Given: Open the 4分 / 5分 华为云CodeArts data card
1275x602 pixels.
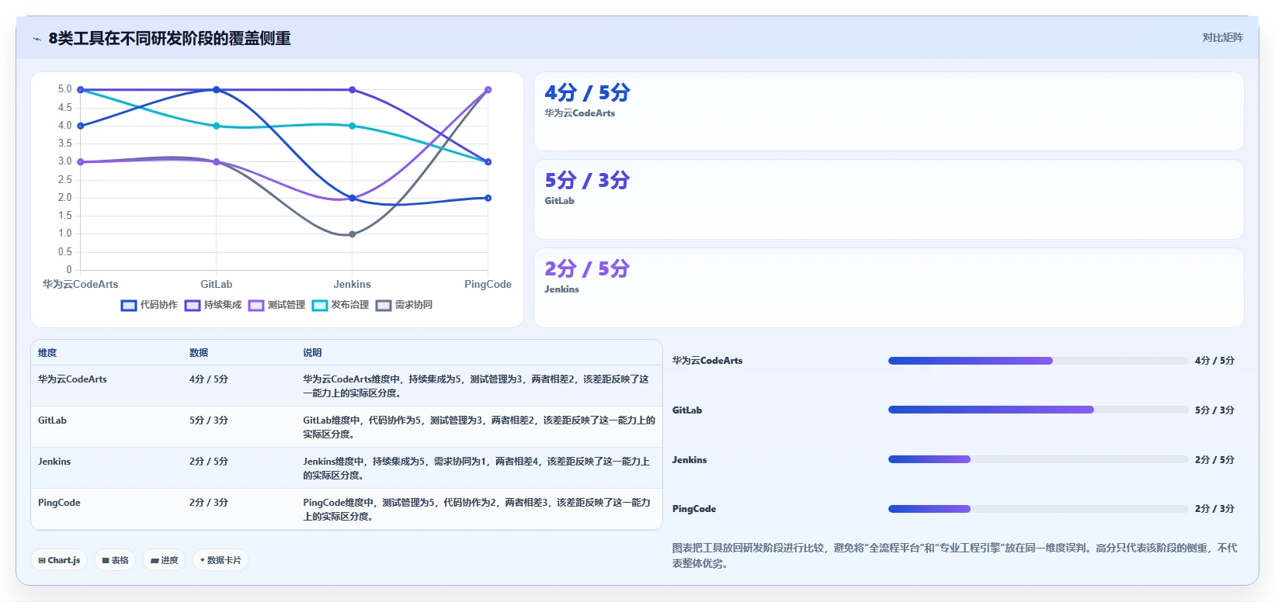Looking at the screenshot, I should pos(888,112).
